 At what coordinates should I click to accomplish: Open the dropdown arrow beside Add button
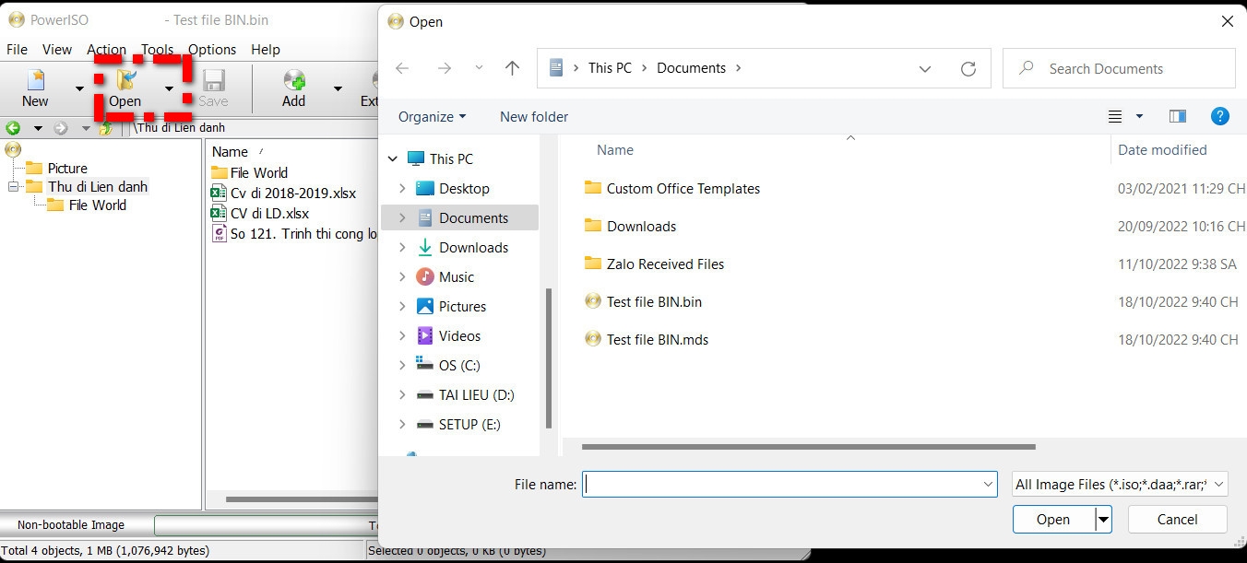338,89
